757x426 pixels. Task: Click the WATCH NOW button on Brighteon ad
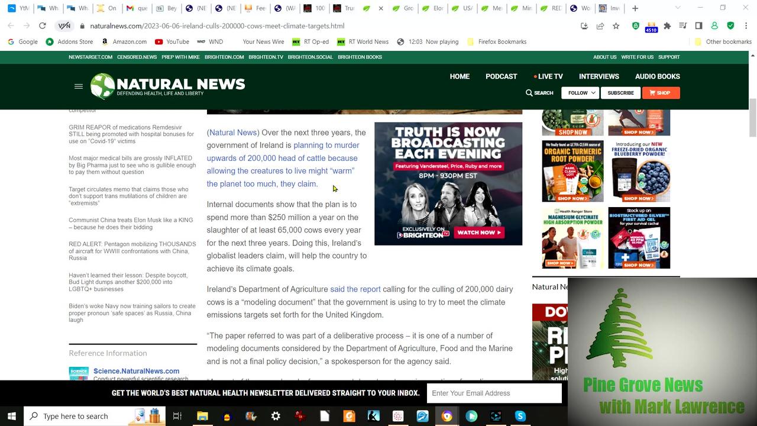point(480,233)
